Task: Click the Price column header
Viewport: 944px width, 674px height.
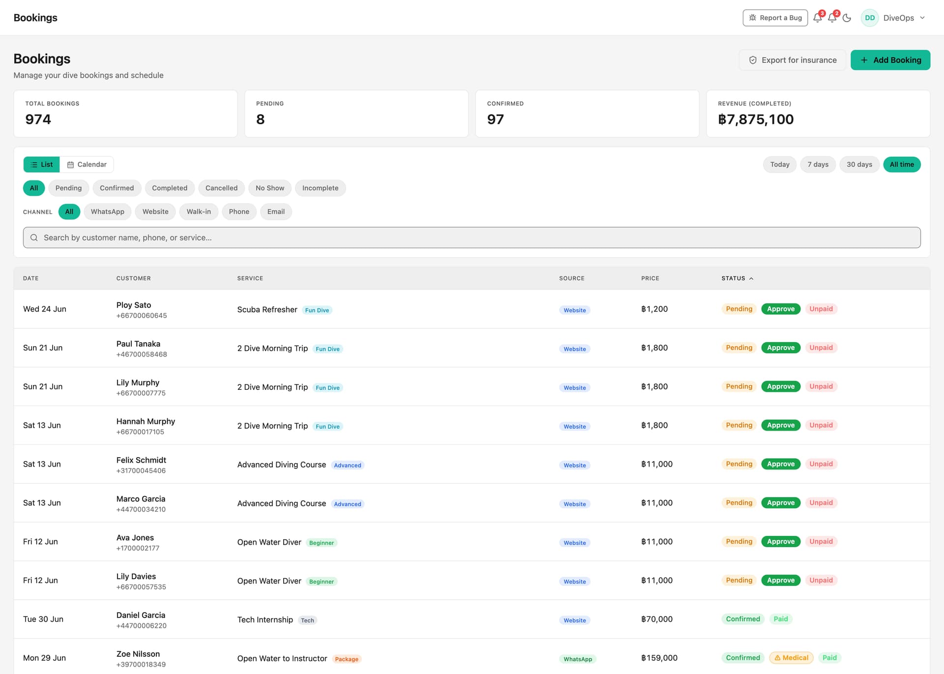Action: point(650,278)
